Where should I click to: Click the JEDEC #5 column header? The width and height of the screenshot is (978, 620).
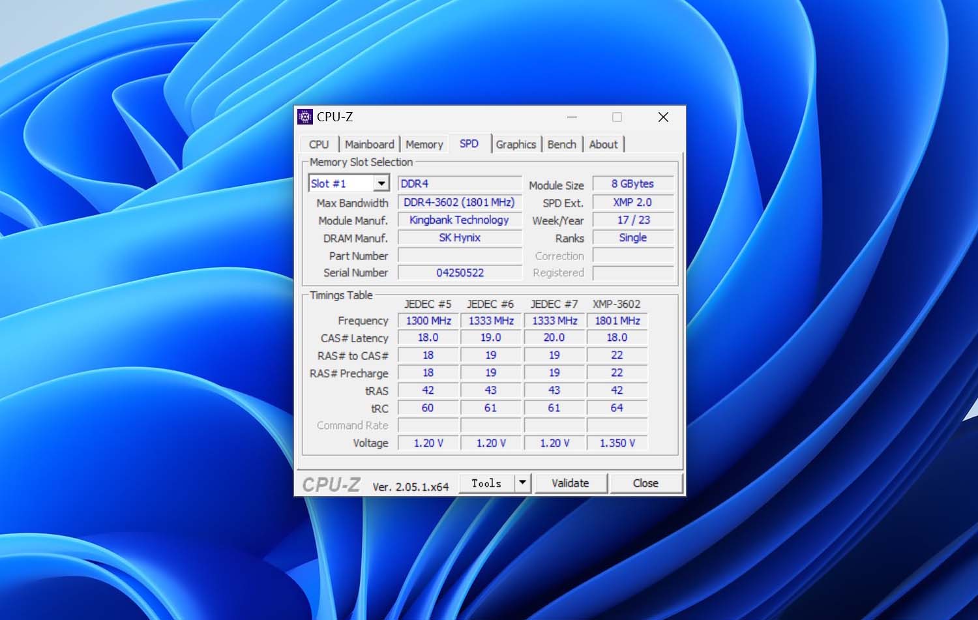click(x=428, y=304)
